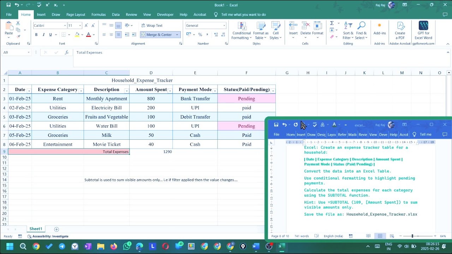Click the Insert Function fx icon
Image resolution: width=452 pixels, height=254 pixels.
(66, 52)
